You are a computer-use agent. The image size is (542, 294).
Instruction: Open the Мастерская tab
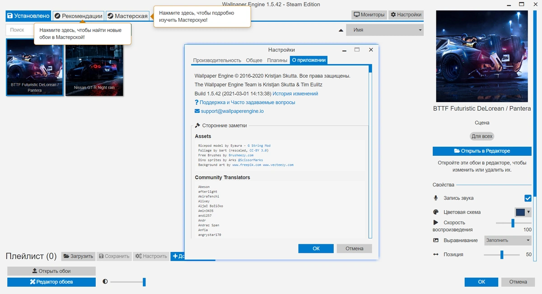(127, 16)
